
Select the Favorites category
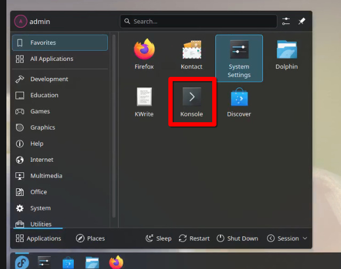(60, 43)
